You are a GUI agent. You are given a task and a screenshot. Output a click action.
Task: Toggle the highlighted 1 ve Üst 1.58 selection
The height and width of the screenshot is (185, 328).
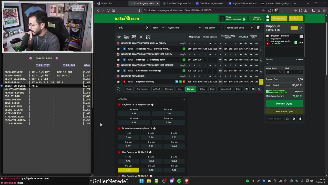pyautogui.click(x=128, y=170)
